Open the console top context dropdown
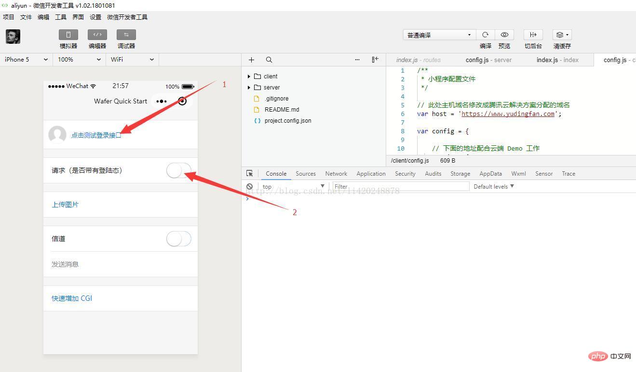The height and width of the screenshot is (372, 636). (x=293, y=186)
